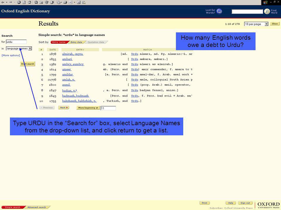This screenshot has height=210, width=281.
Task: Sort results by Entry date tab
Action: pyautogui.click(x=76, y=42)
